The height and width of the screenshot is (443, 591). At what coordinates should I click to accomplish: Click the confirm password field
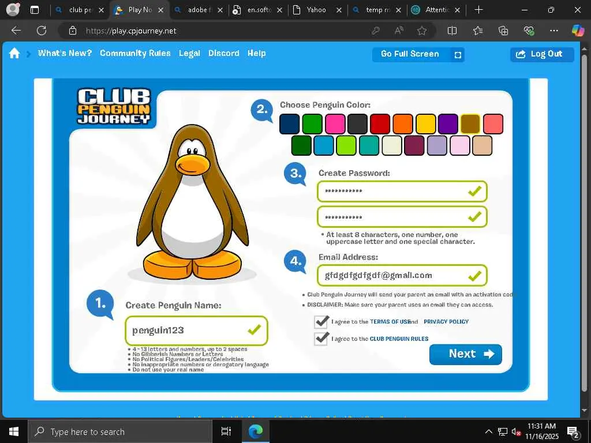click(402, 217)
